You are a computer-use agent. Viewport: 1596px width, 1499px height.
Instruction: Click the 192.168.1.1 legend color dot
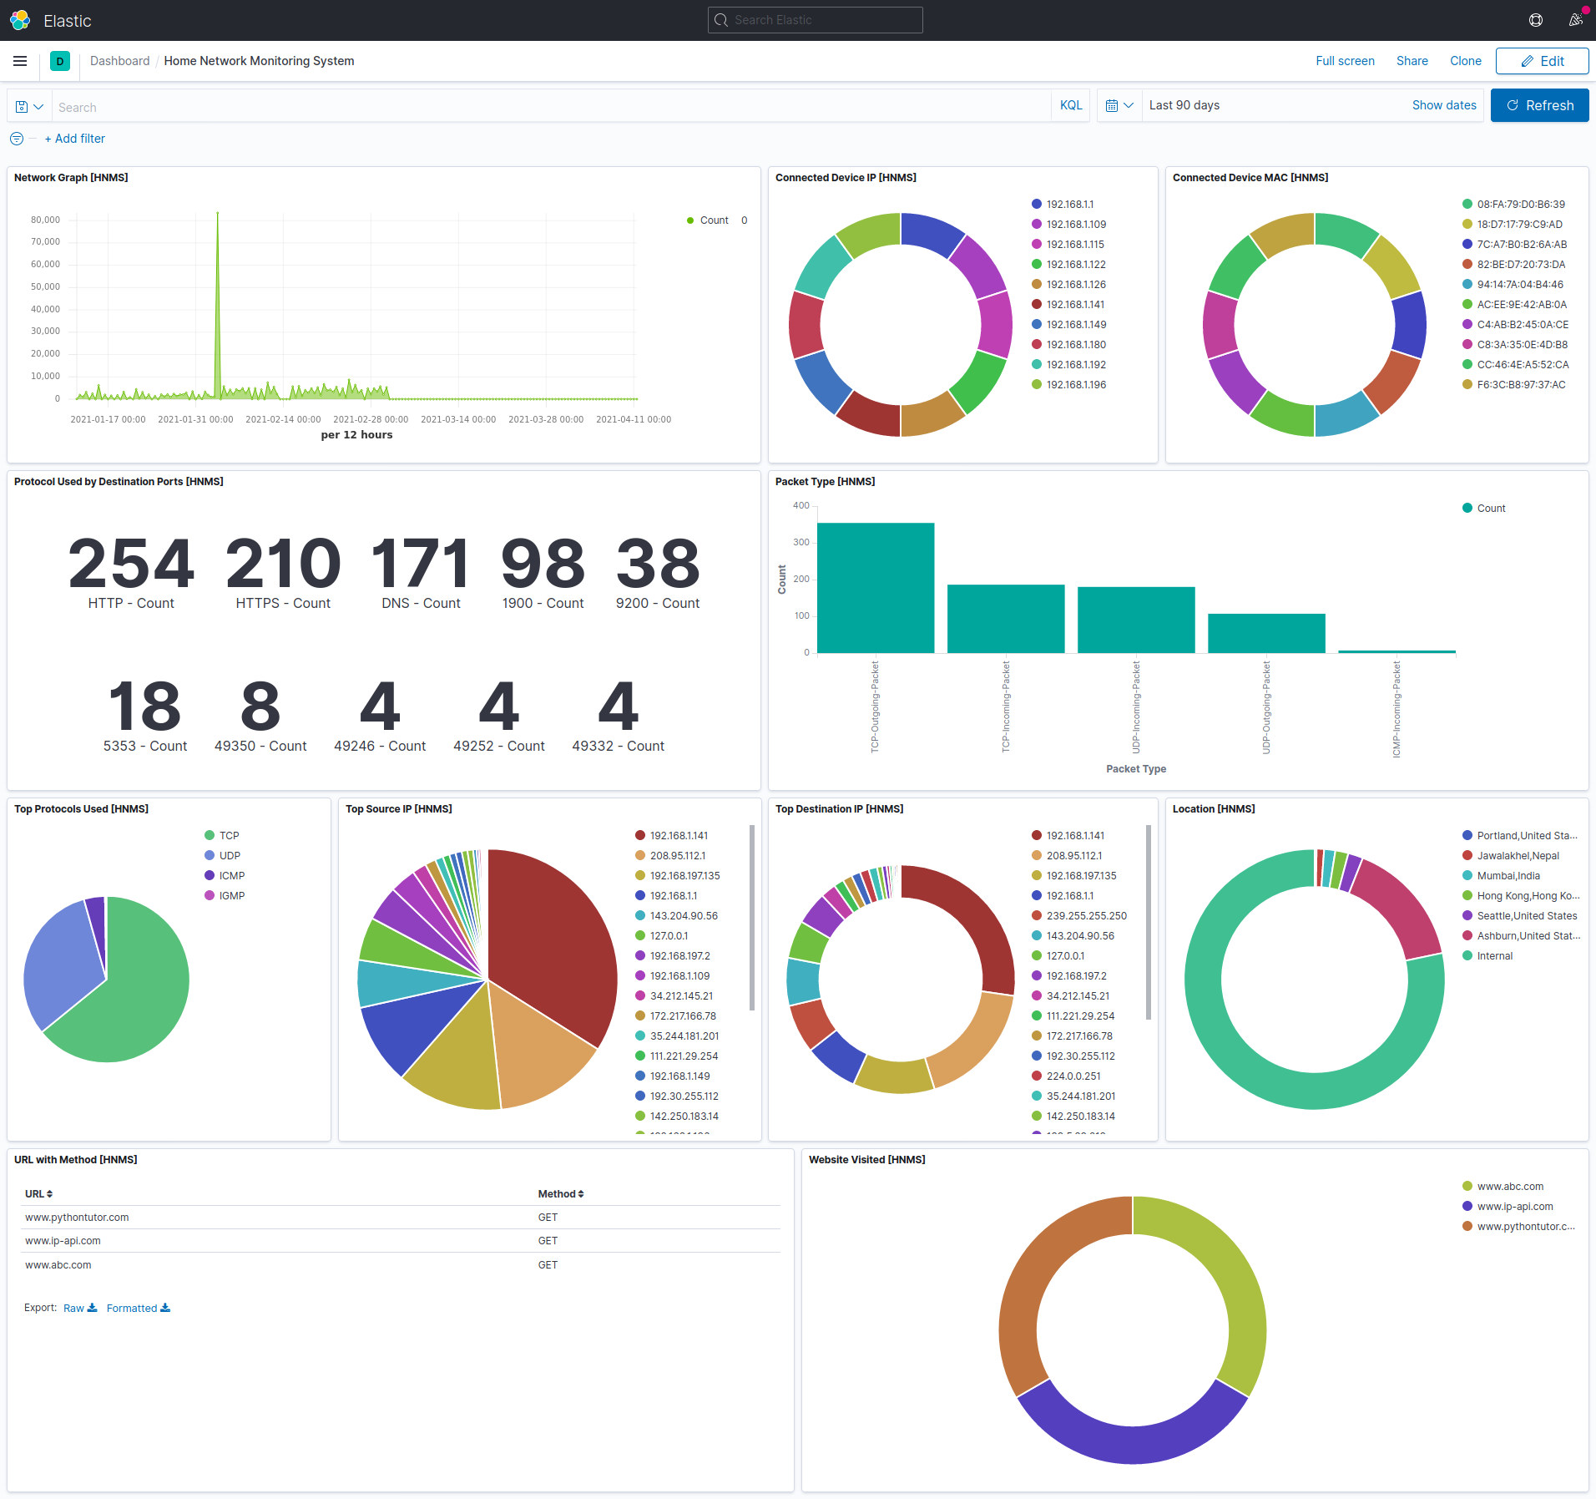[1037, 204]
